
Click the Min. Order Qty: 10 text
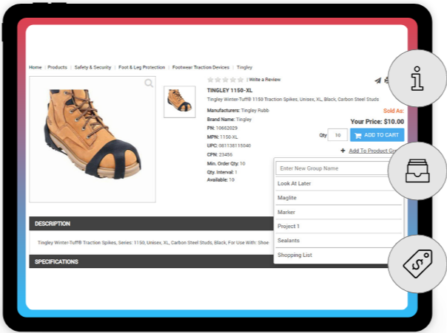click(x=226, y=163)
